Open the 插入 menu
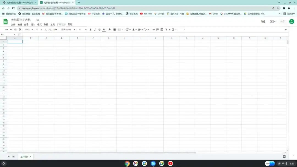 (33, 24)
